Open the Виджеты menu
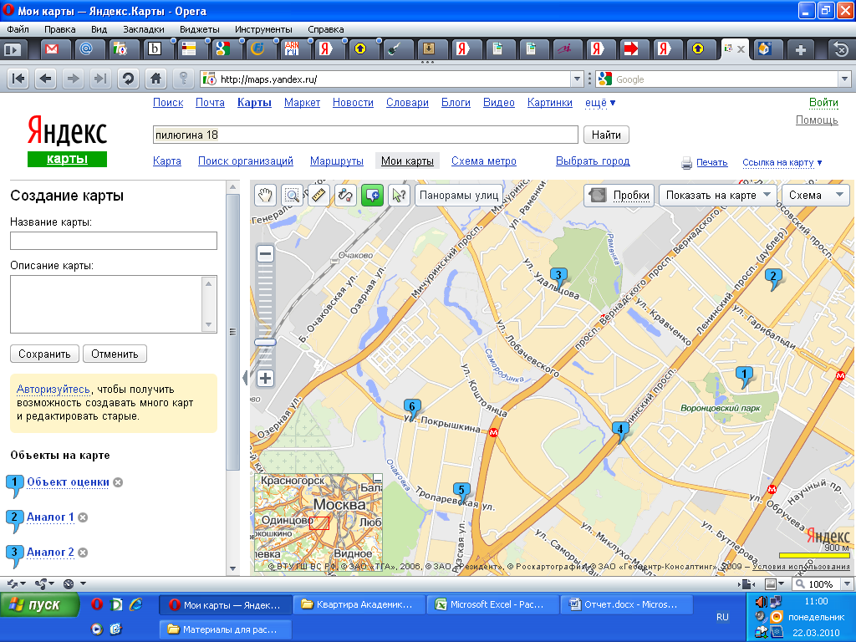The height and width of the screenshot is (642, 856). pos(200,29)
